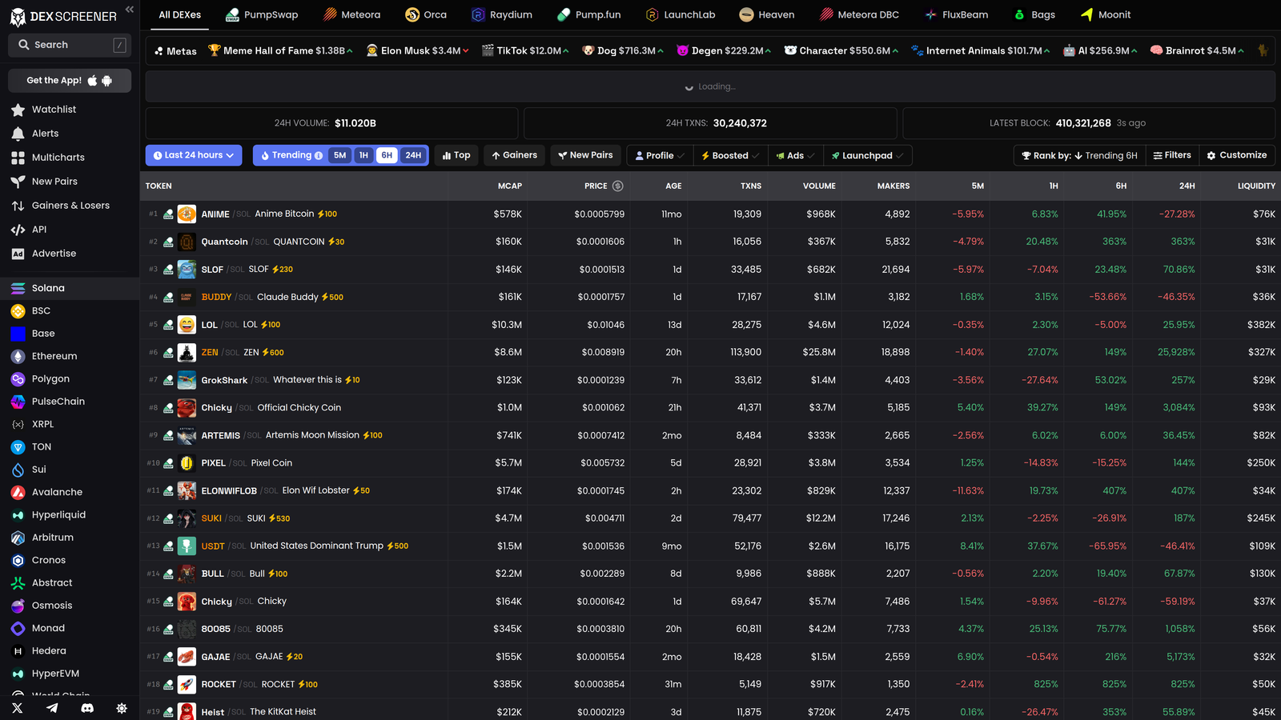Open Last 24 hours dropdown

click(194, 155)
